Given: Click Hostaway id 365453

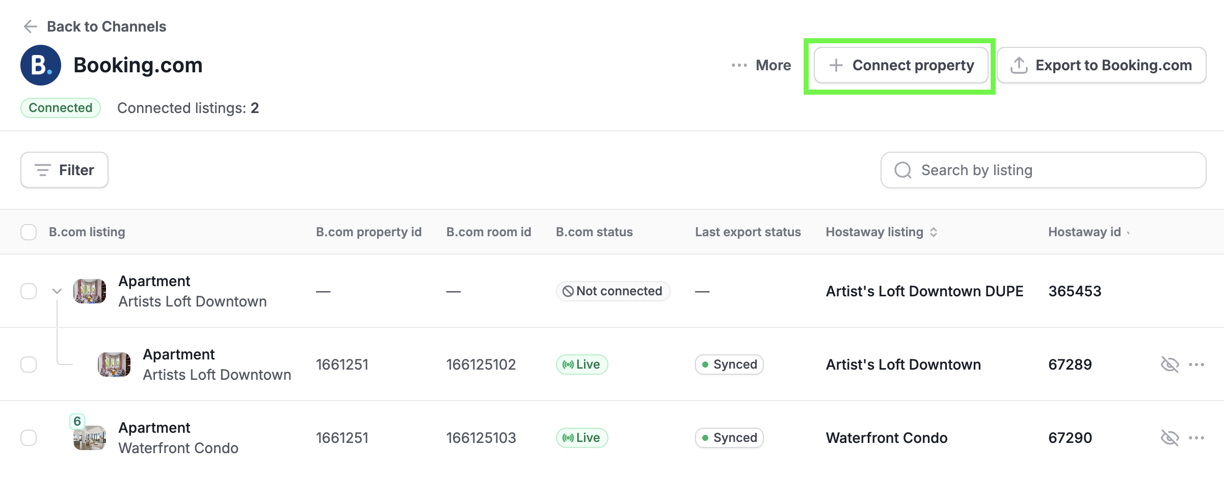Looking at the screenshot, I should point(1075,291).
